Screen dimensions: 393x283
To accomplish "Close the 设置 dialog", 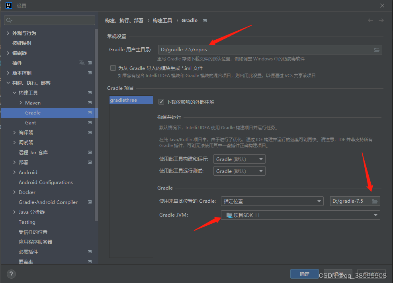I will point(382,6).
